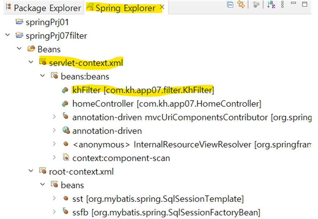
Task: Click the context:component-scan icon
Action: [66, 157]
